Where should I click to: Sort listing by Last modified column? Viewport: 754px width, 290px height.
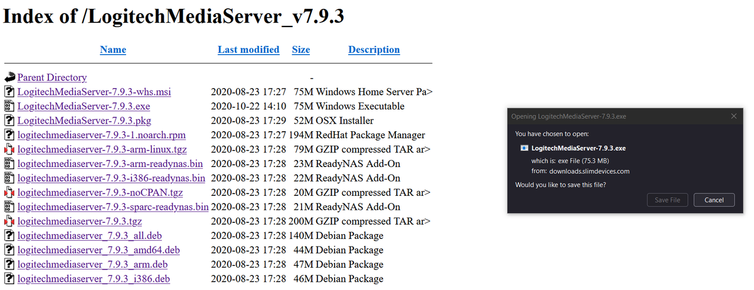click(249, 50)
